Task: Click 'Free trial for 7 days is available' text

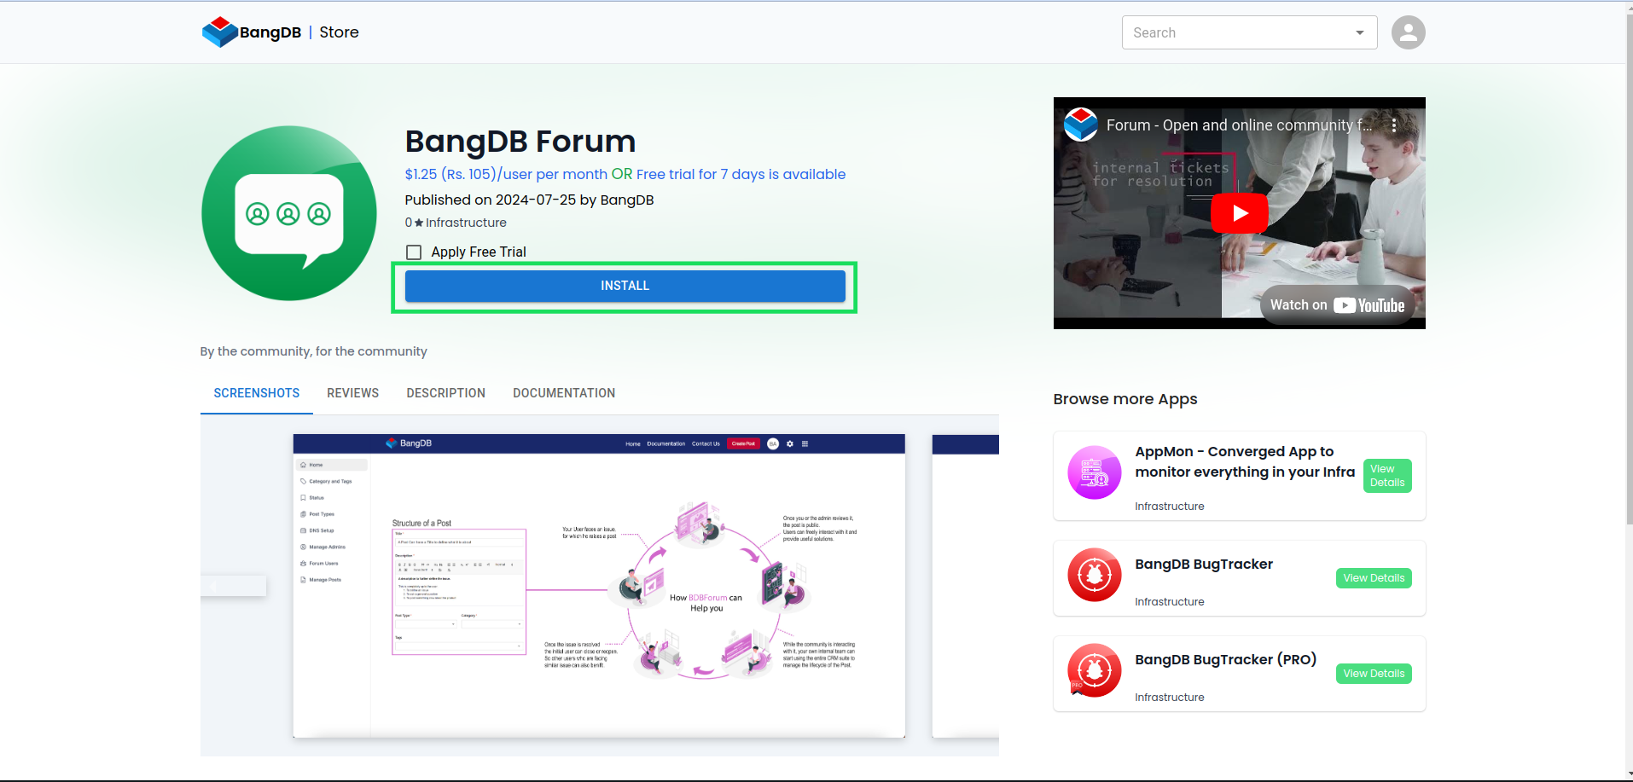Action: 741,174
